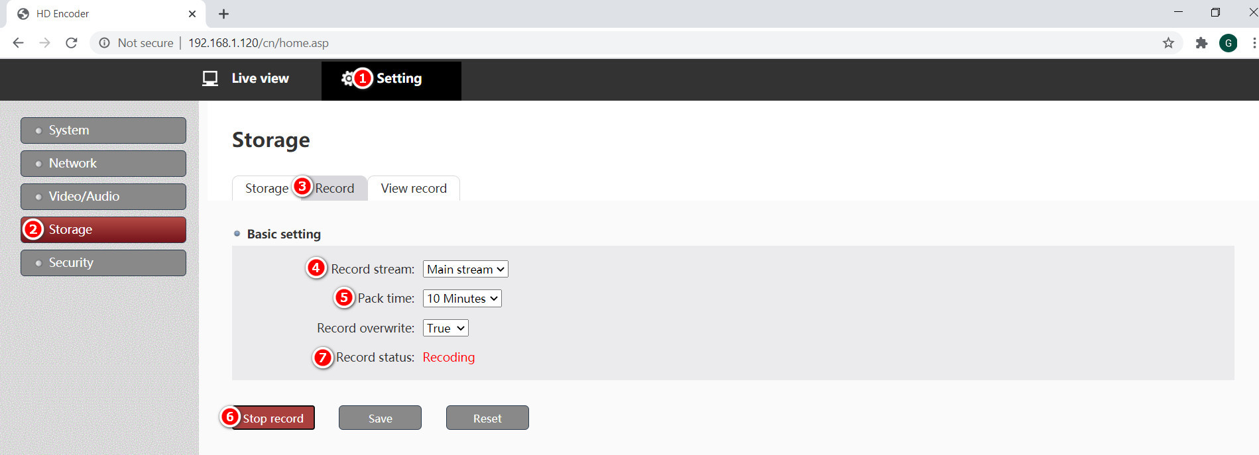Switch to the Live view tab

tap(246, 79)
